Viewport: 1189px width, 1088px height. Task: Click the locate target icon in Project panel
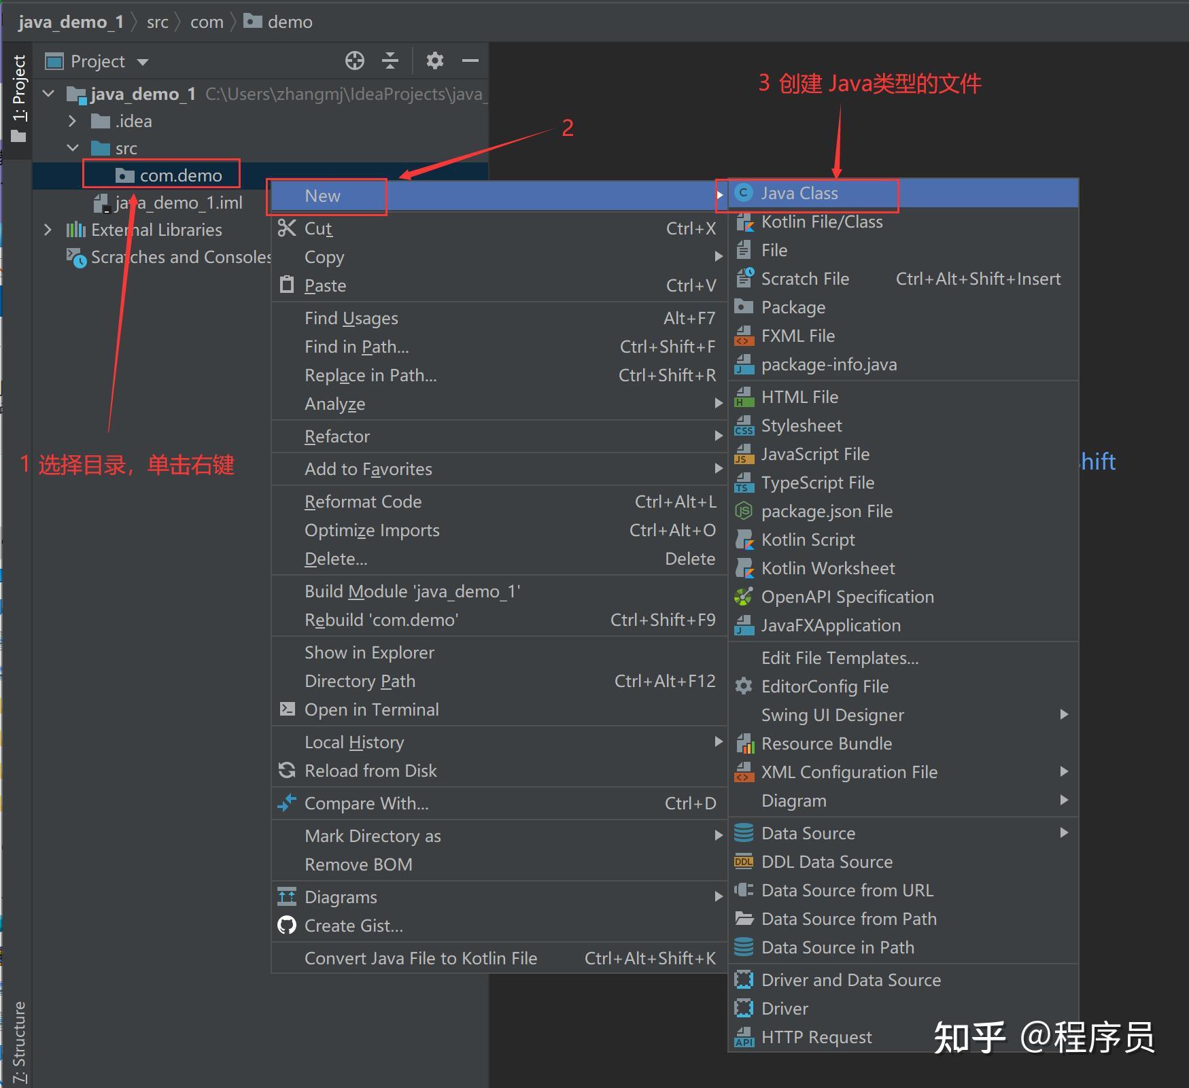[354, 61]
